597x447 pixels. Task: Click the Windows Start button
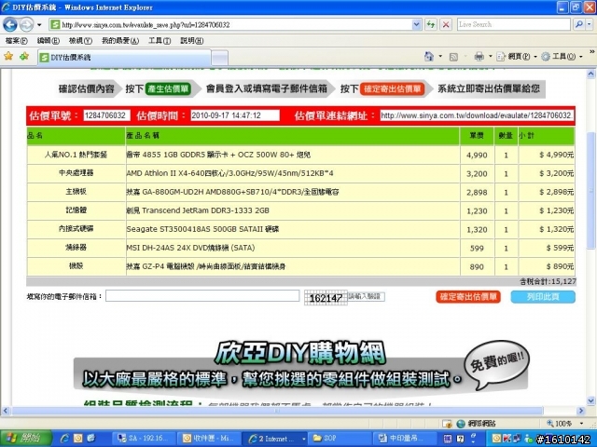click(x=25, y=439)
